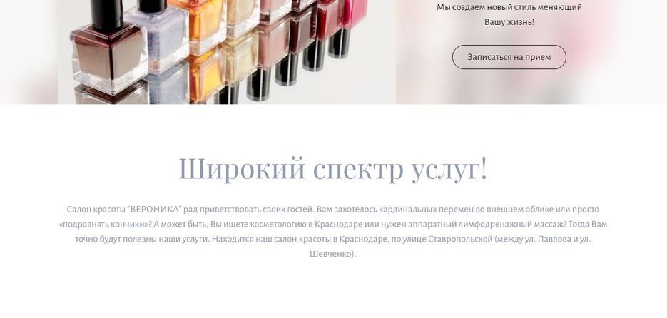Screen dimensions: 667x318
Task: Click the tagline Мы создаем новый стиль меняющий
Action: coord(509,7)
